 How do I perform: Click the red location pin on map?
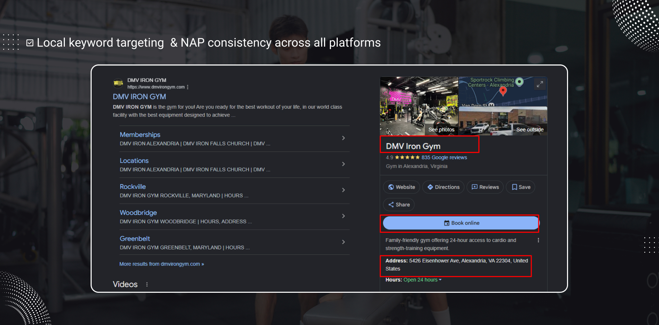coord(503,91)
